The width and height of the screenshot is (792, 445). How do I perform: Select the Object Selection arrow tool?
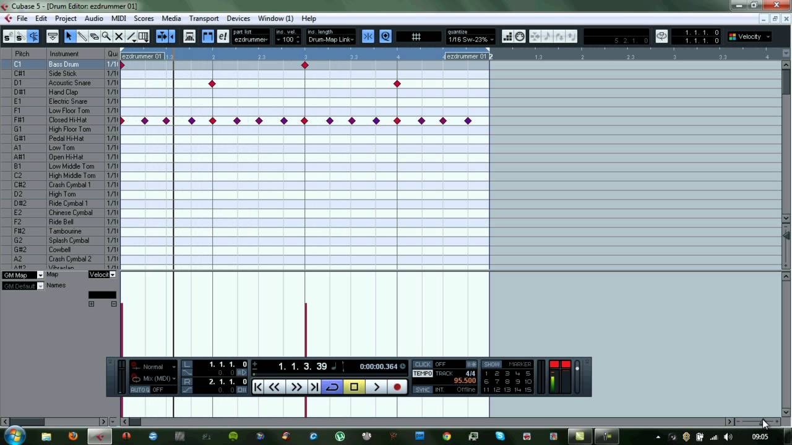(69, 36)
